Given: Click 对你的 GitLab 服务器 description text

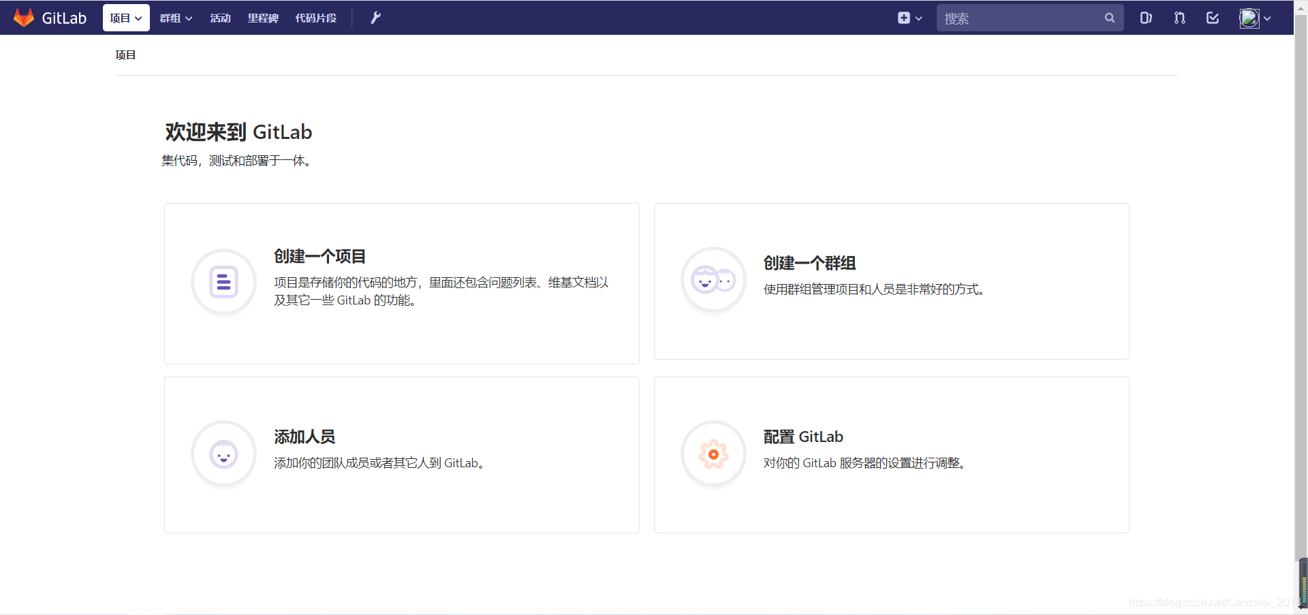Looking at the screenshot, I should 866,463.
